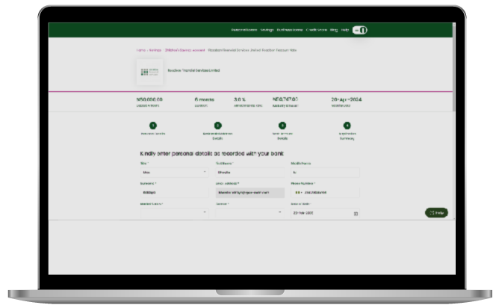
Task: Click the step 3 circle in progress tracker
Action: coord(282,126)
